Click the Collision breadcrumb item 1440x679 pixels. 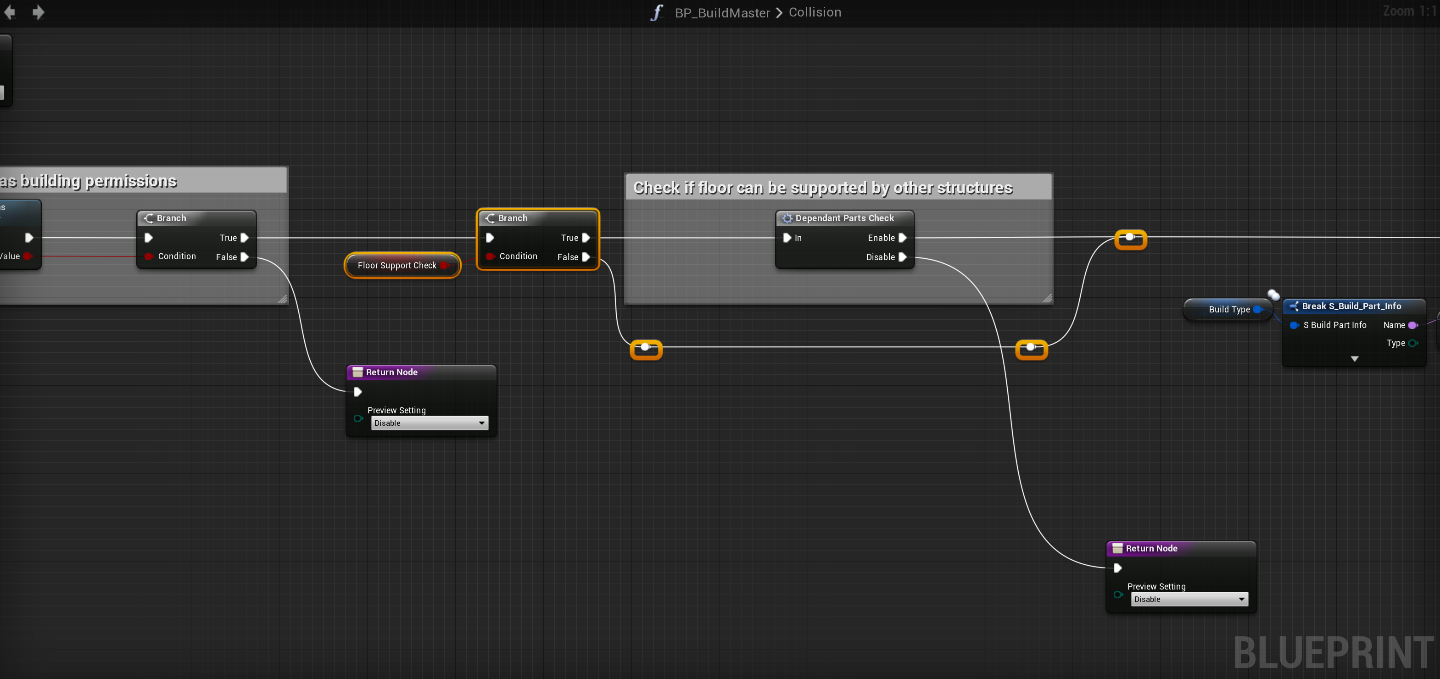click(815, 12)
